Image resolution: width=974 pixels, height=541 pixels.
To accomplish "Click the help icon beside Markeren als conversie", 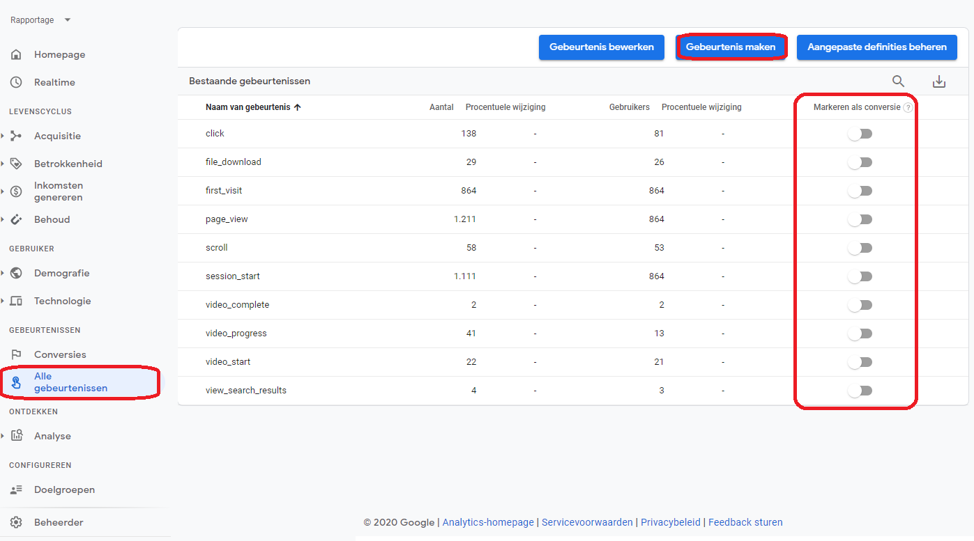I will 907,108.
